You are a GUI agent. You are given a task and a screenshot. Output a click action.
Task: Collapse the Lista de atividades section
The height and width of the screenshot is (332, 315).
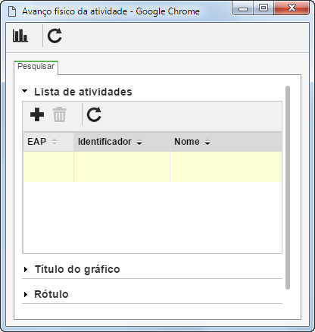tap(25, 91)
